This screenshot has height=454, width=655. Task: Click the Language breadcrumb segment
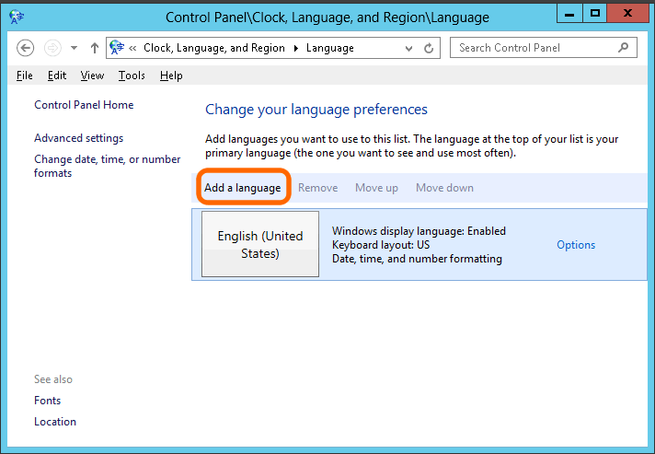point(330,48)
